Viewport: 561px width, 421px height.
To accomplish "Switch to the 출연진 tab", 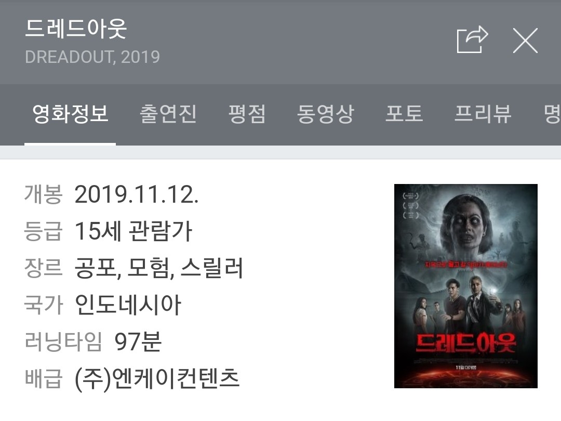I will tap(168, 114).
